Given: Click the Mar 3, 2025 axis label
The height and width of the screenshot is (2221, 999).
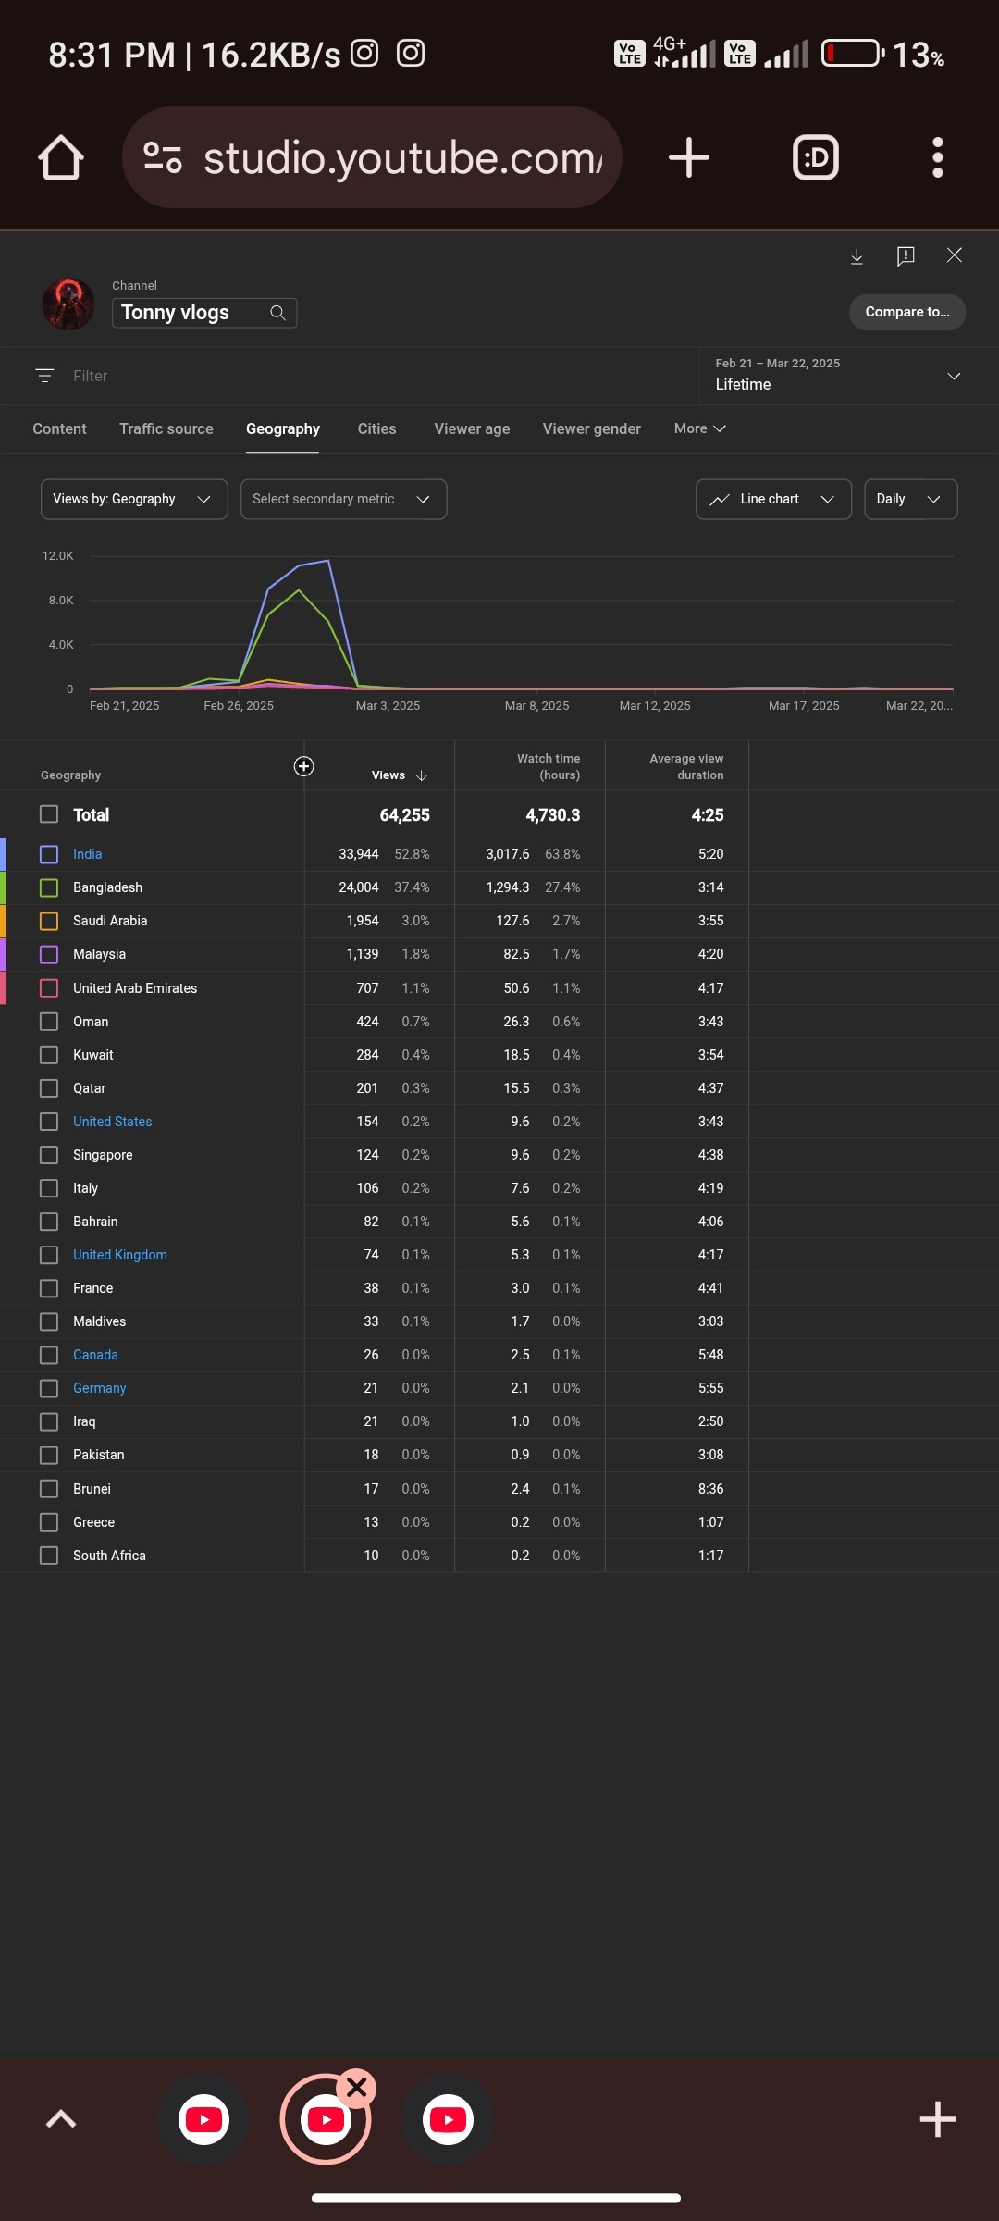Looking at the screenshot, I should coord(388,706).
